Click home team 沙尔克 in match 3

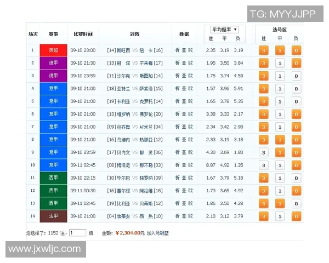(x=123, y=76)
